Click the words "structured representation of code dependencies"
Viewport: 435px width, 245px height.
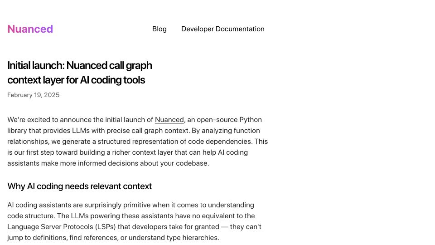point(174,142)
